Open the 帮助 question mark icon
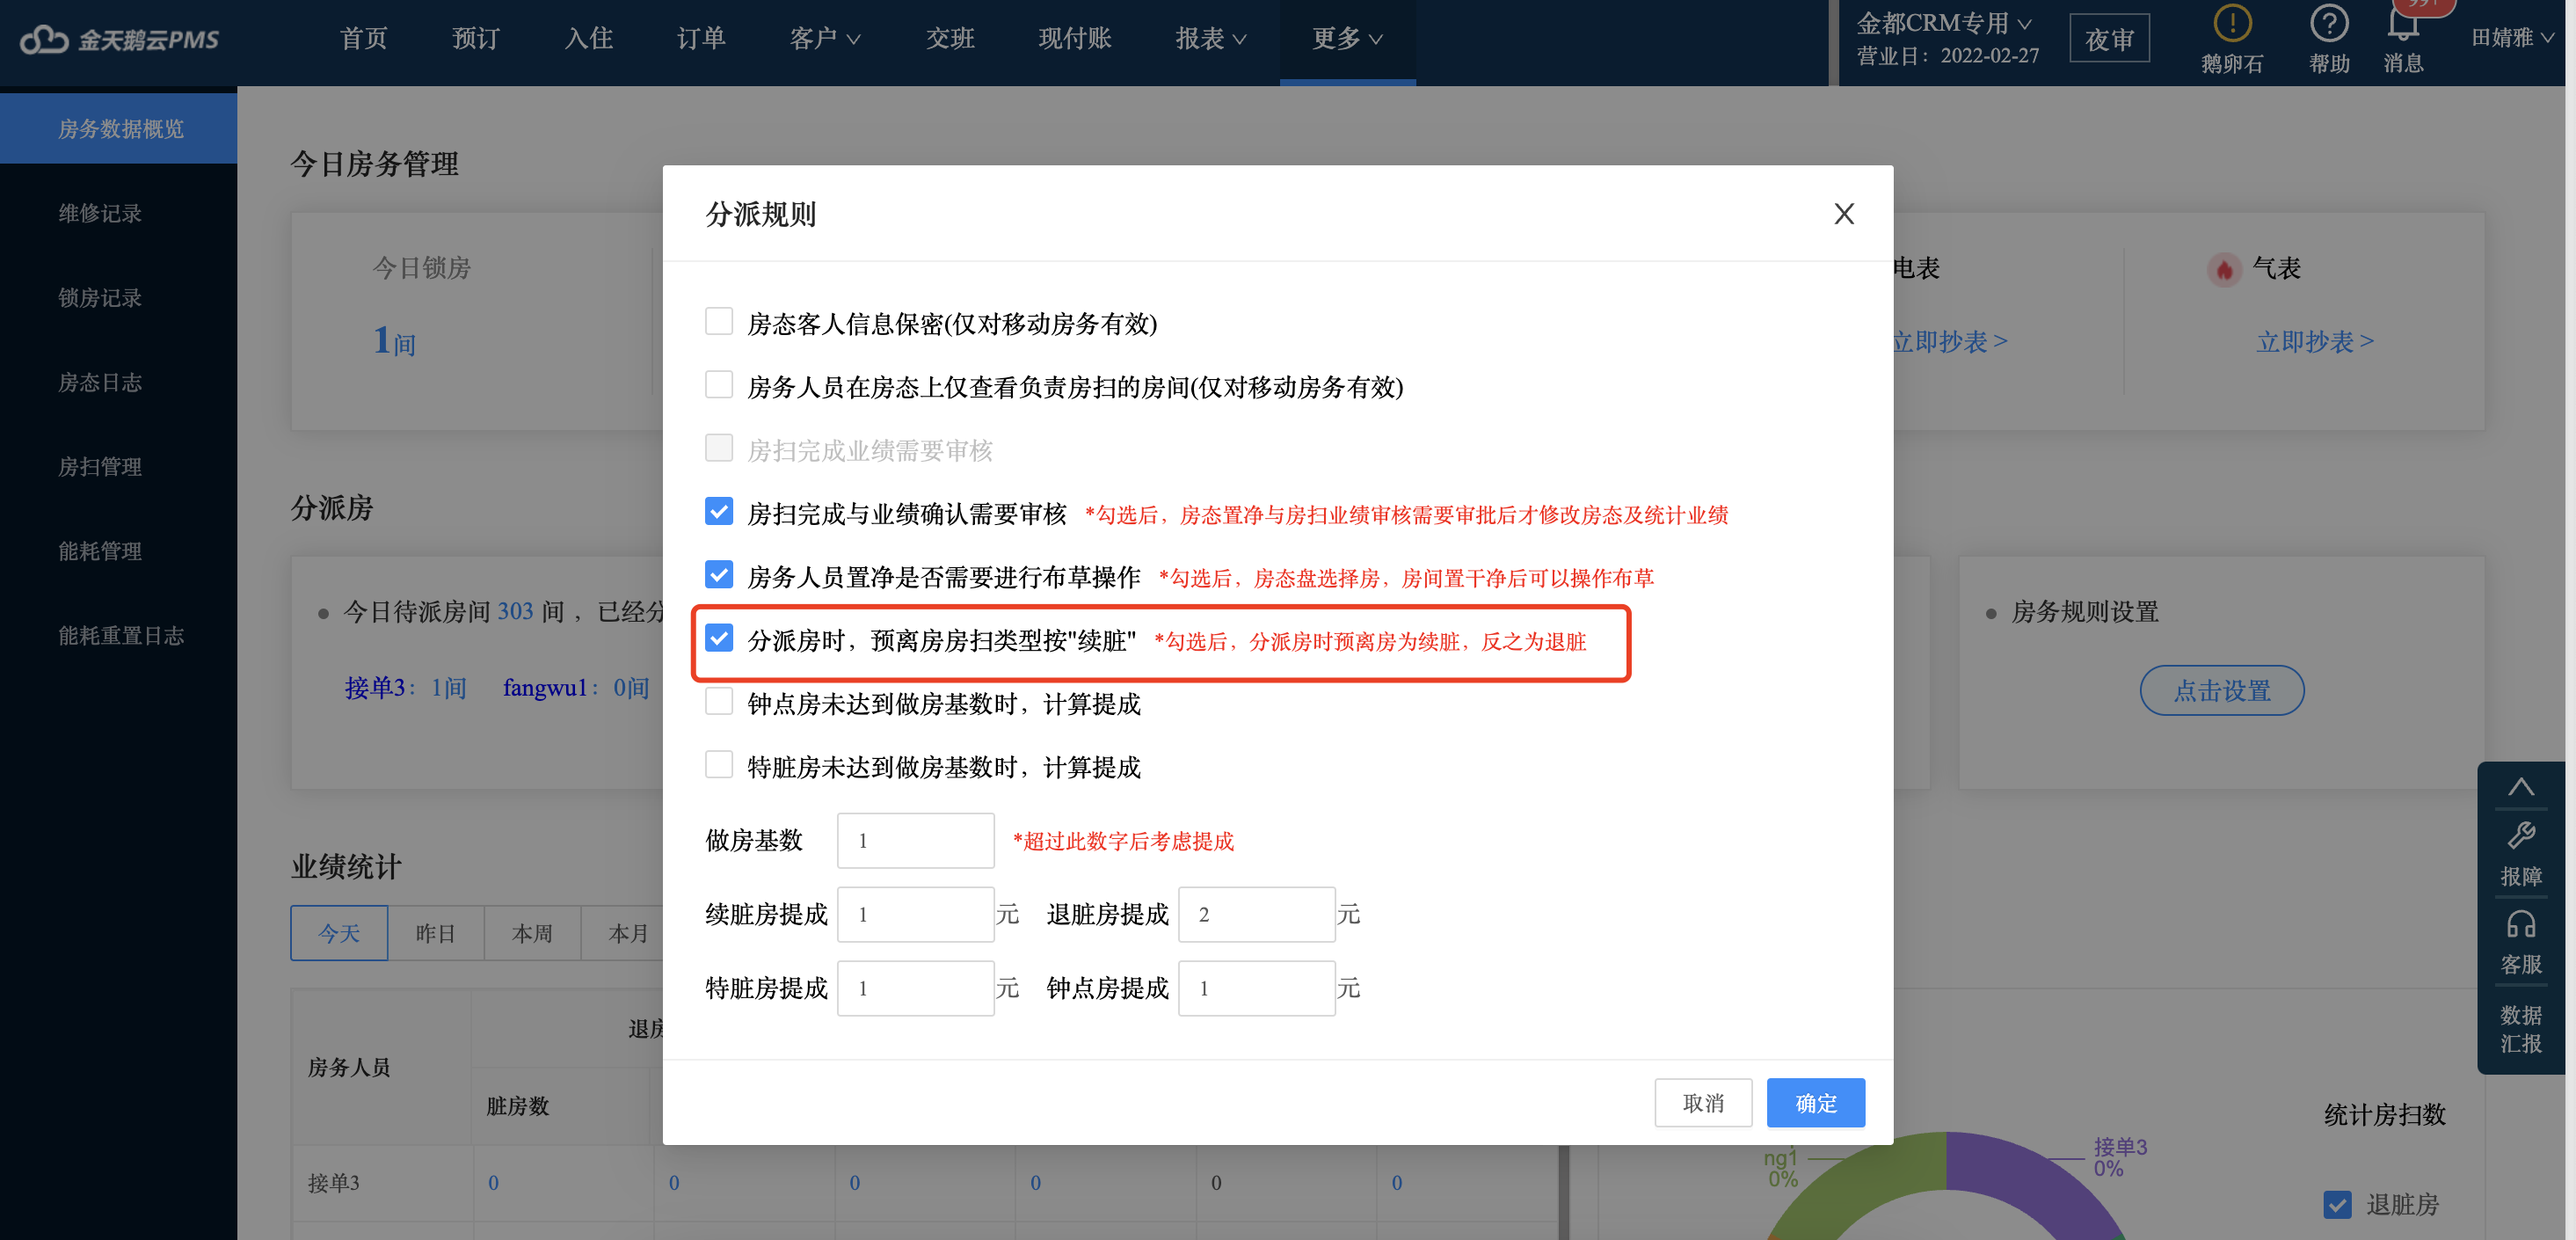This screenshot has height=1240, width=2576. (x=2329, y=22)
